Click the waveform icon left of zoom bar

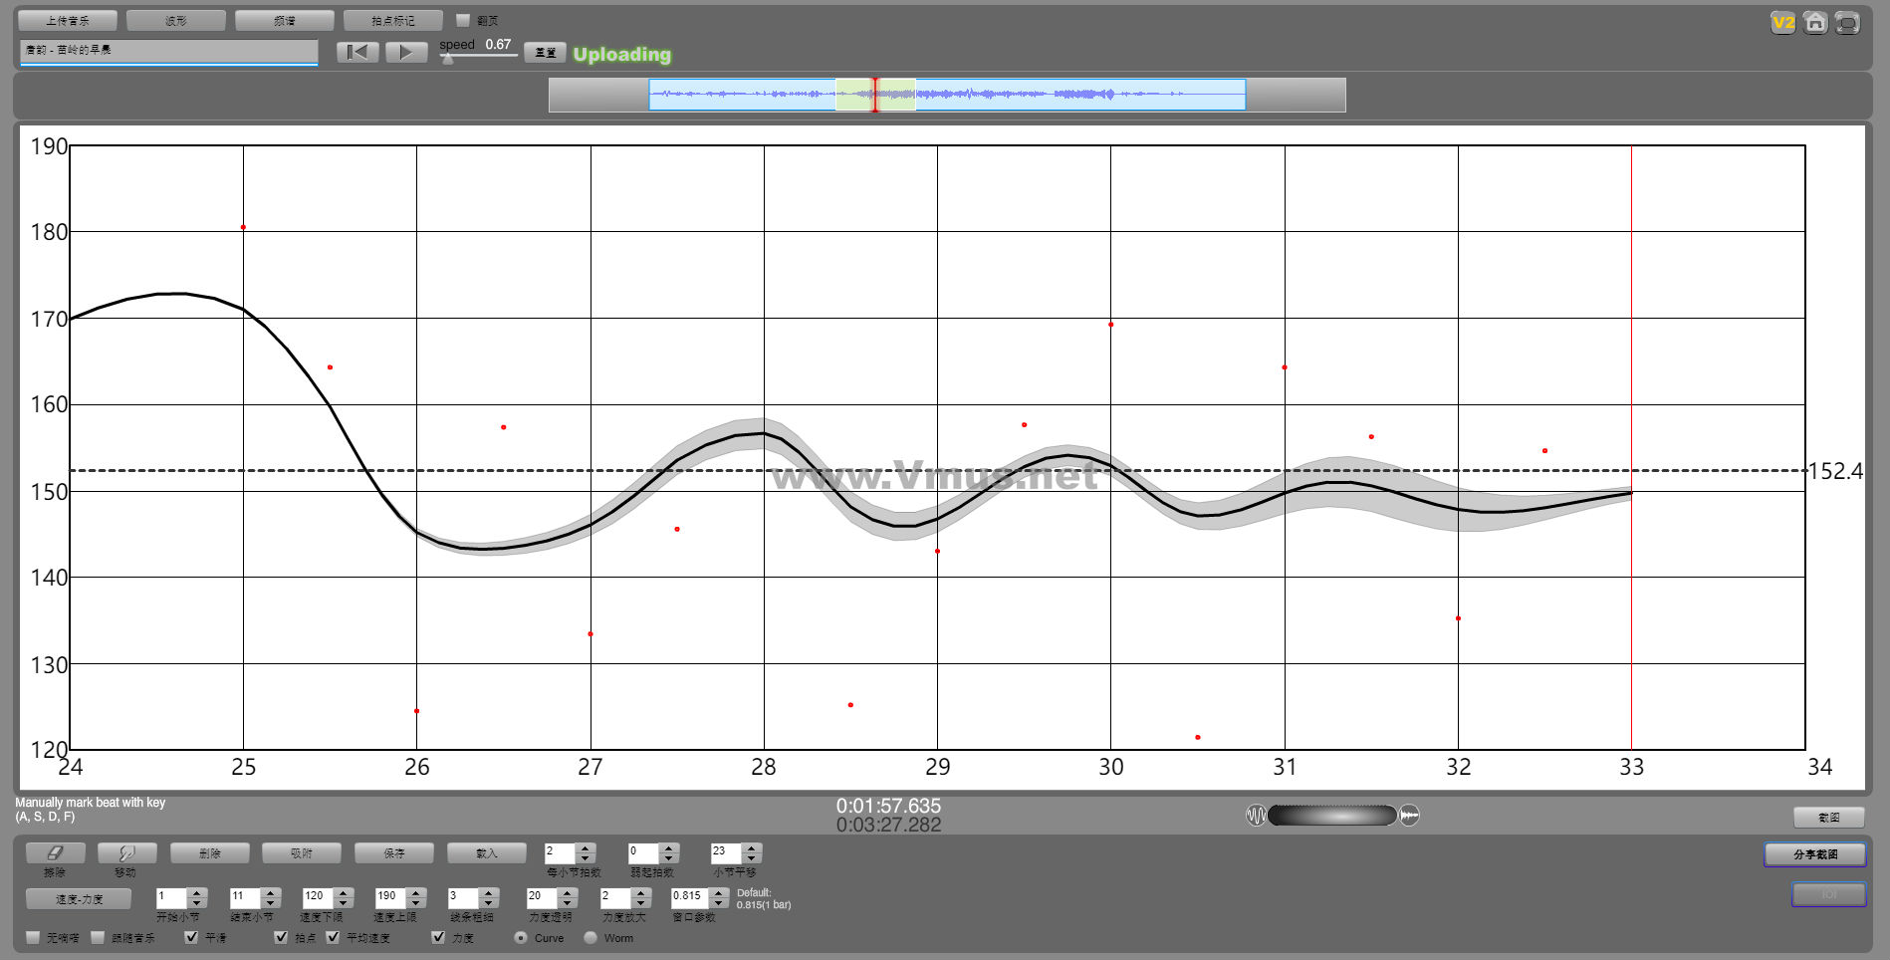tap(1256, 816)
